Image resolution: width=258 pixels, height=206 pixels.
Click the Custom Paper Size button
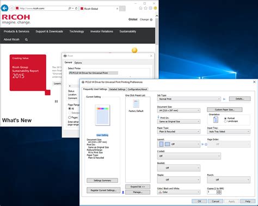225,110
